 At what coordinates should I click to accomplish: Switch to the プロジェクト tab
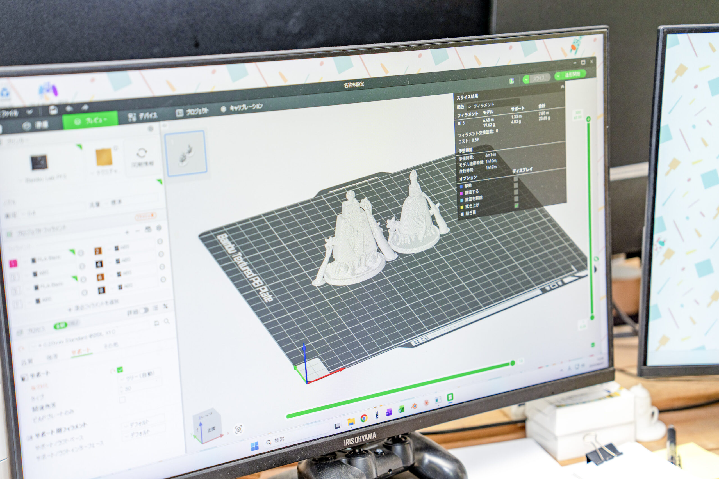point(192,112)
